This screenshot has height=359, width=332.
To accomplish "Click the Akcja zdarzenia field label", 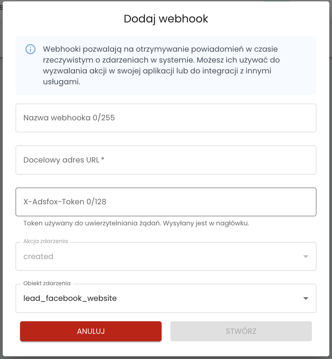I will [46, 241].
